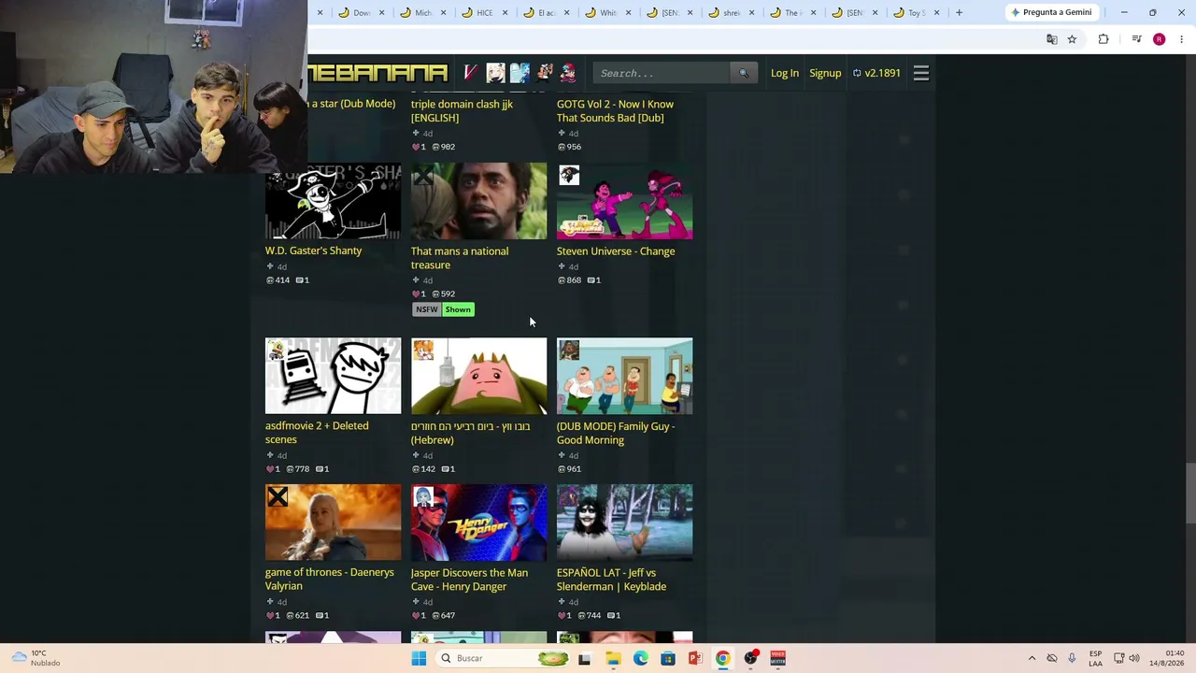Open OBS Studio from the taskbar
The height and width of the screenshot is (673, 1196).
[750, 658]
